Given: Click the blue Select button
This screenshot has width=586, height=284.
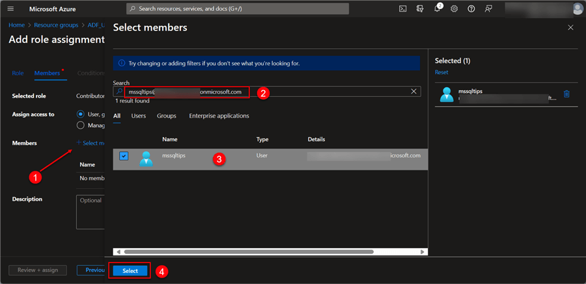Looking at the screenshot, I should [130, 270].
